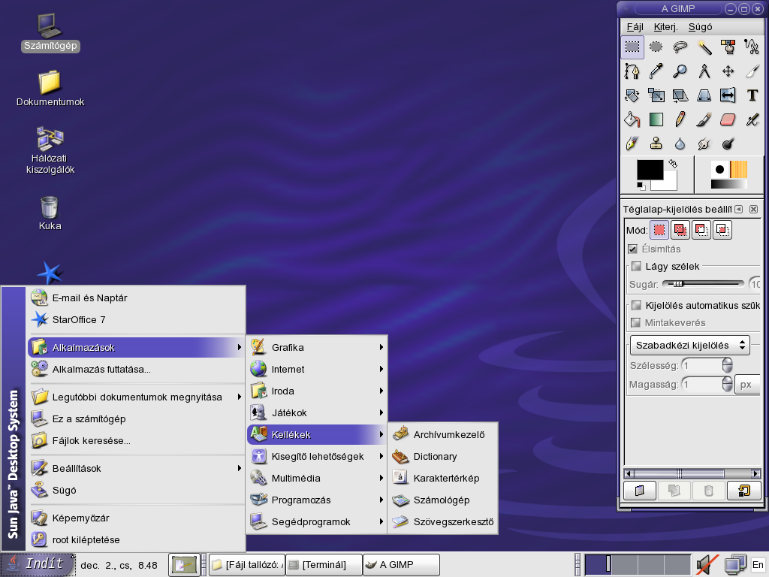This screenshot has width=769, height=577.
Task: Select the Smudge tool
Action: 704,143
